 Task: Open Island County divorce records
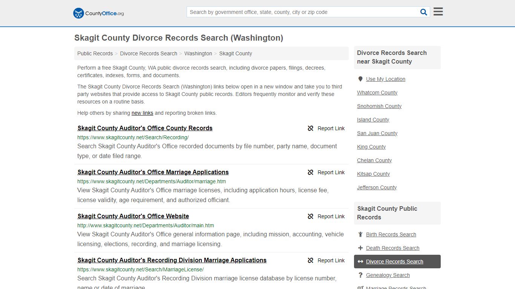tap(373, 120)
